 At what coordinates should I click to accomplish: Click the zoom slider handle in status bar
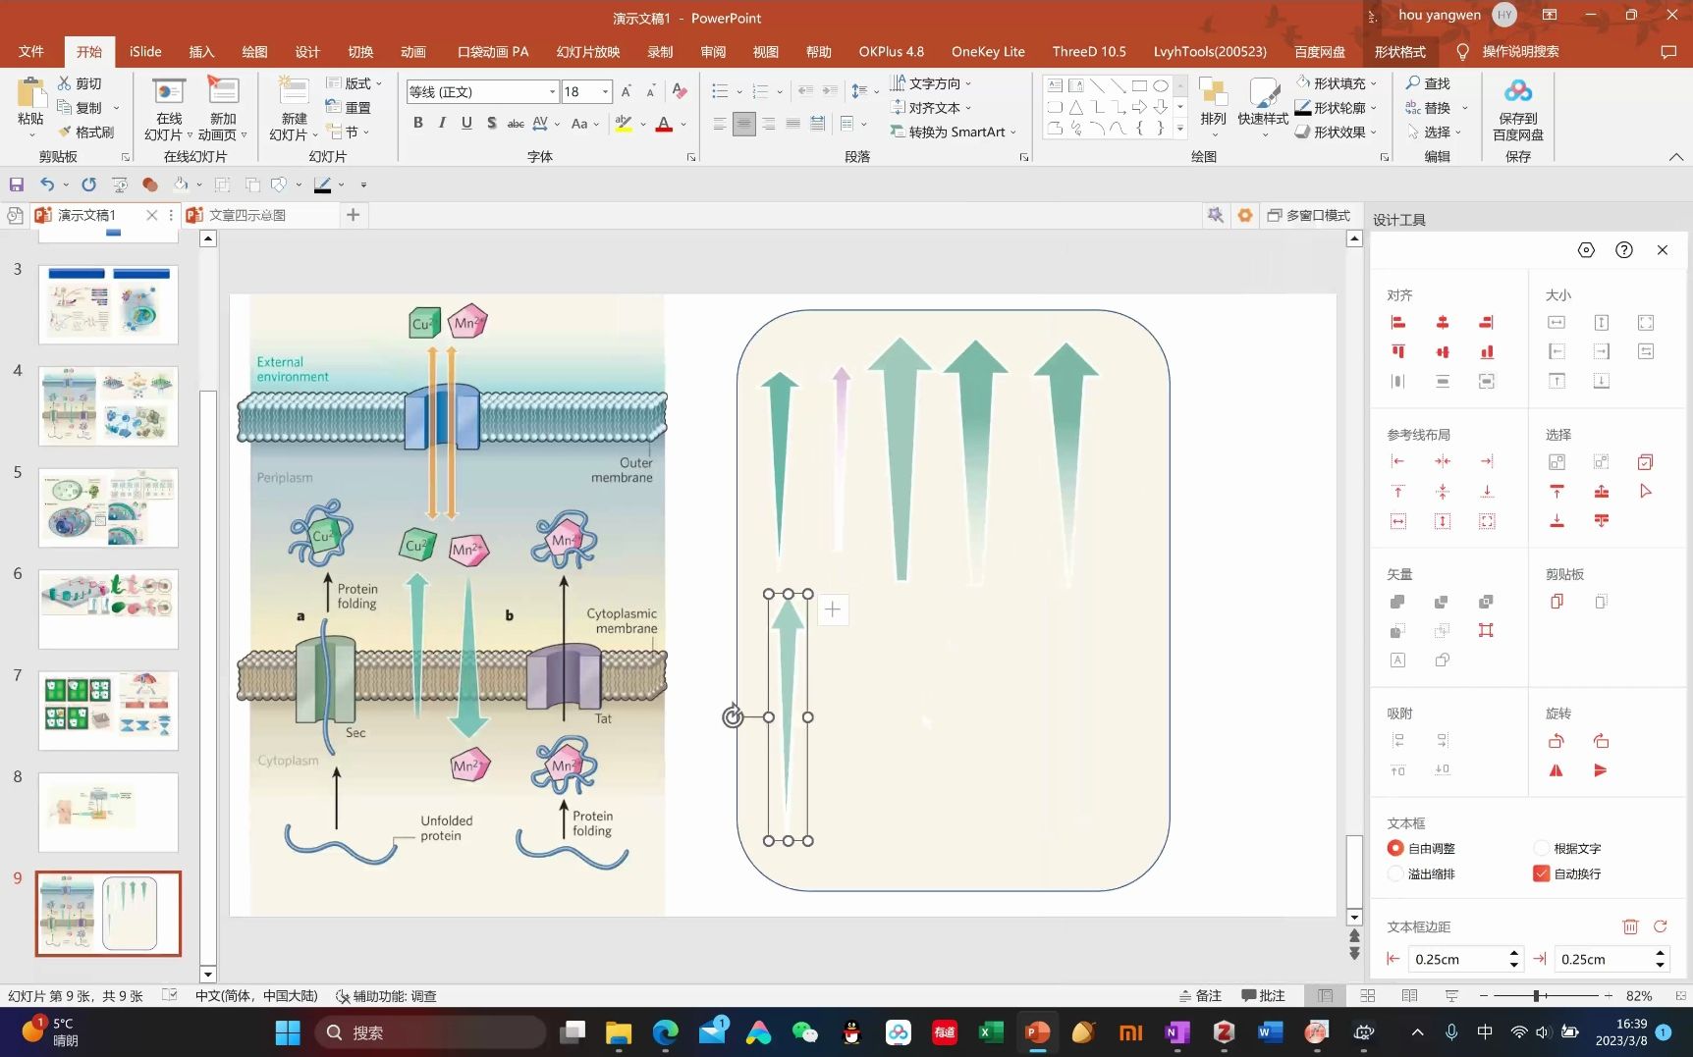coord(1537,995)
